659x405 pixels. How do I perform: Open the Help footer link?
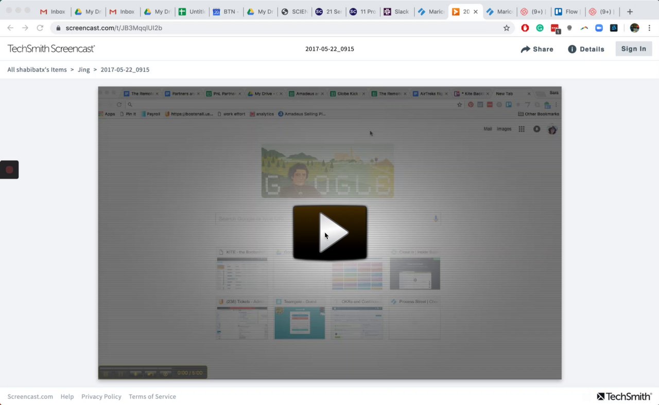(x=67, y=396)
